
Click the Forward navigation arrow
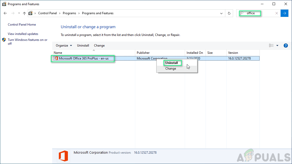pos(13,13)
